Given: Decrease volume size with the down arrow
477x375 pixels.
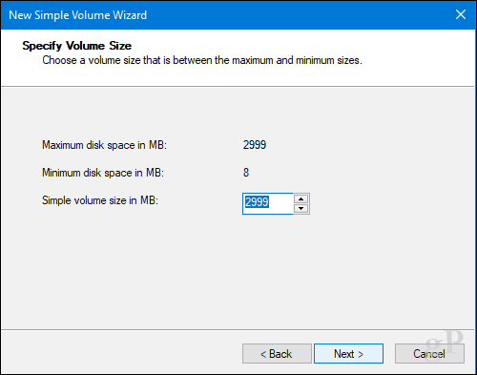Looking at the screenshot, I should (x=301, y=209).
